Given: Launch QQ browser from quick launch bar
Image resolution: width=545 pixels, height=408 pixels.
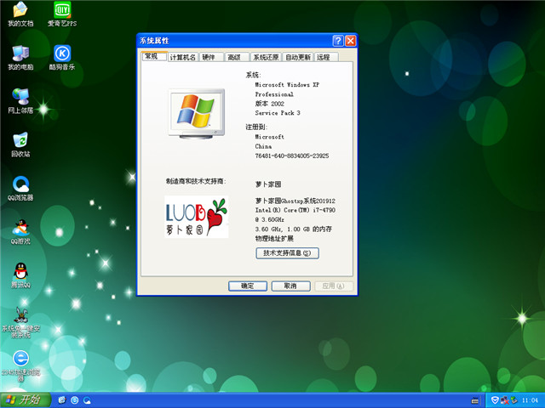Looking at the screenshot, I should click(87, 400).
